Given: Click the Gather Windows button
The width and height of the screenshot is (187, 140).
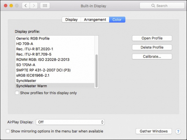Looking at the screenshot, I should [154, 131].
